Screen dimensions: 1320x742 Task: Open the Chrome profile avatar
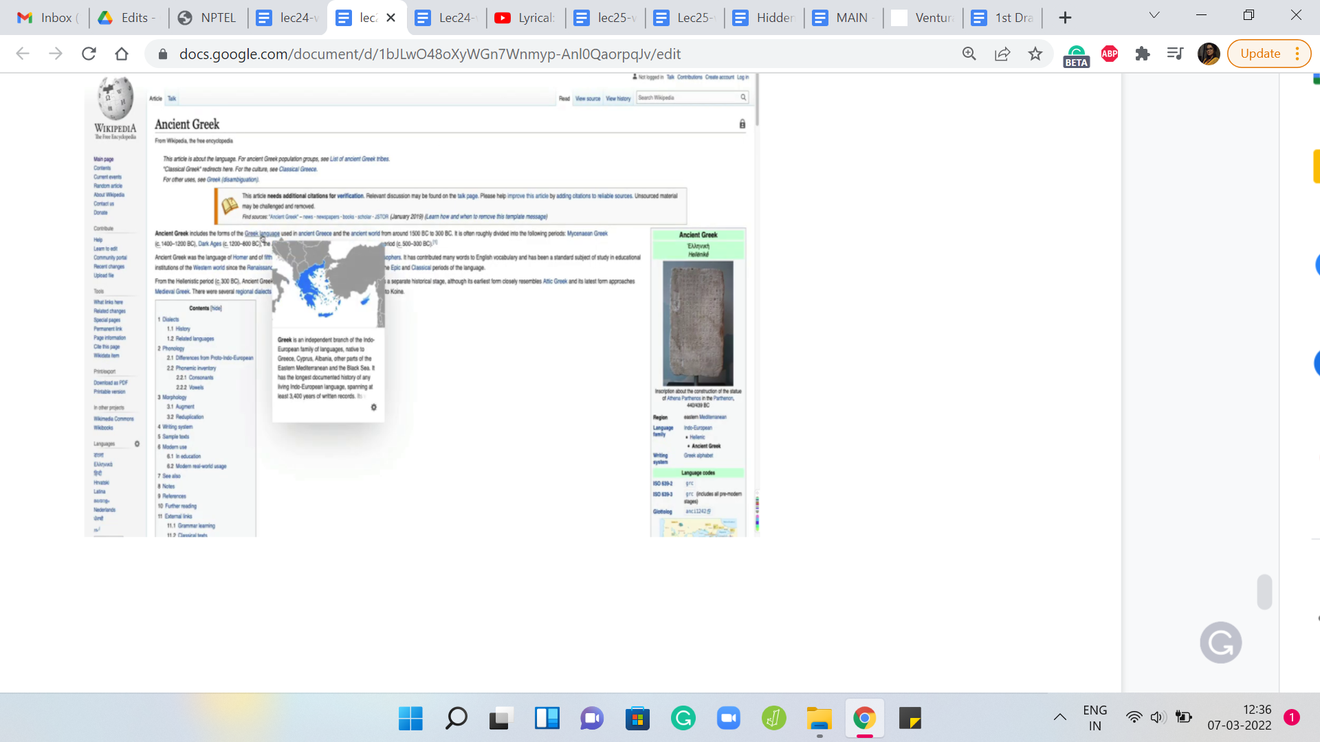pos(1209,54)
